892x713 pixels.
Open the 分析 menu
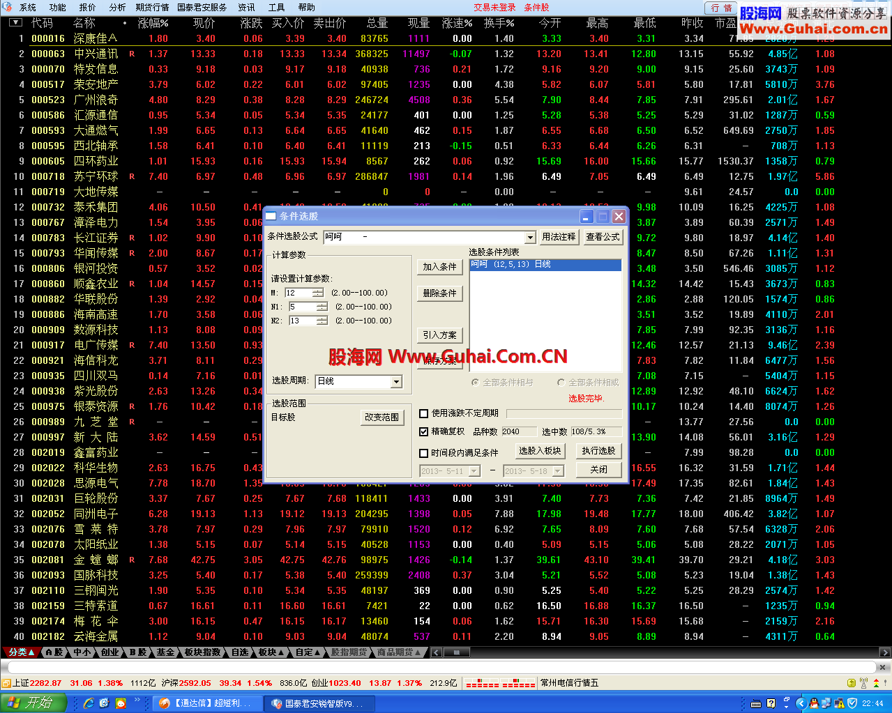point(118,8)
